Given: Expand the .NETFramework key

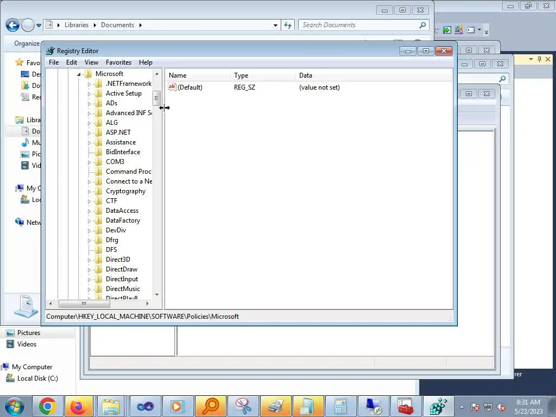Looking at the screenshot, I should [x=89, y=84].
